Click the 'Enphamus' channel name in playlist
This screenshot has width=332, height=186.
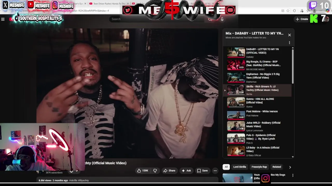click(251, 82)
